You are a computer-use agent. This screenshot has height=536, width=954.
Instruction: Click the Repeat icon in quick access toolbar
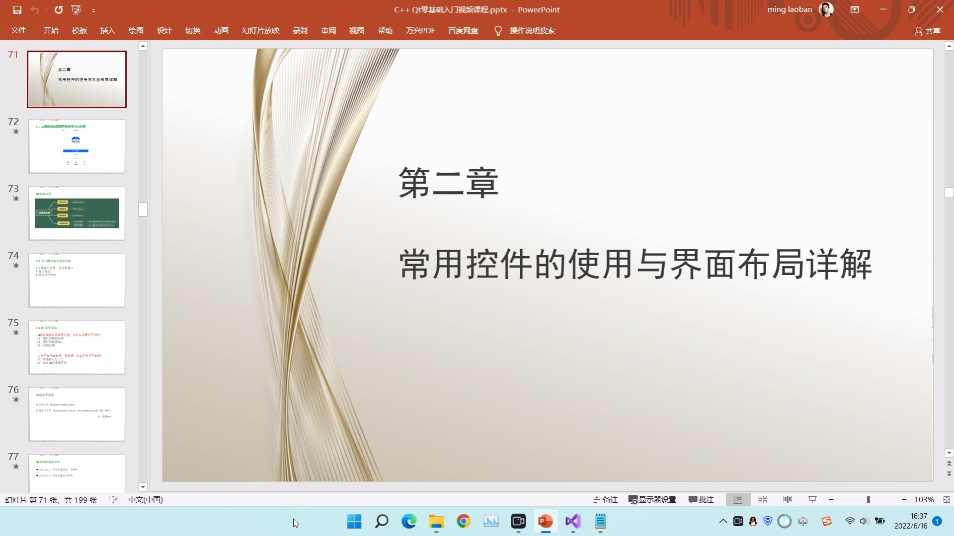click(x=59, y=9)
